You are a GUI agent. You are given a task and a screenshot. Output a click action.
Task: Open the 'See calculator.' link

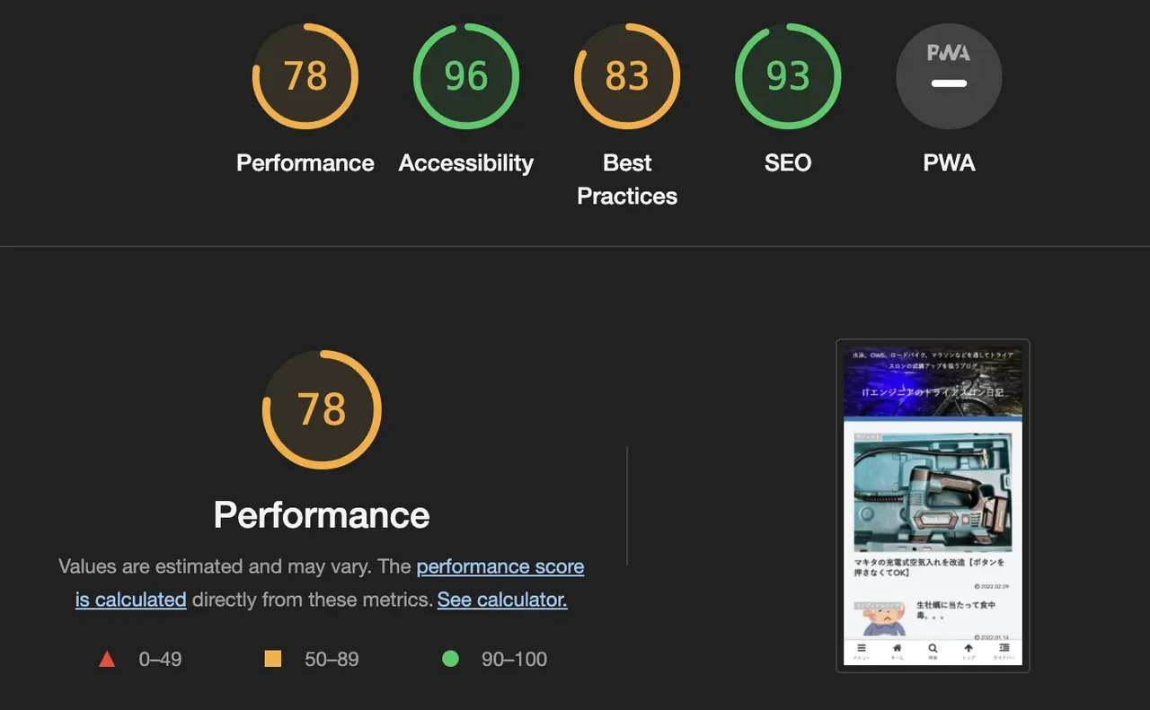click(501, 600)
